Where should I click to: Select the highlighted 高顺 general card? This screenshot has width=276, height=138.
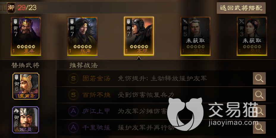point(139,36)
